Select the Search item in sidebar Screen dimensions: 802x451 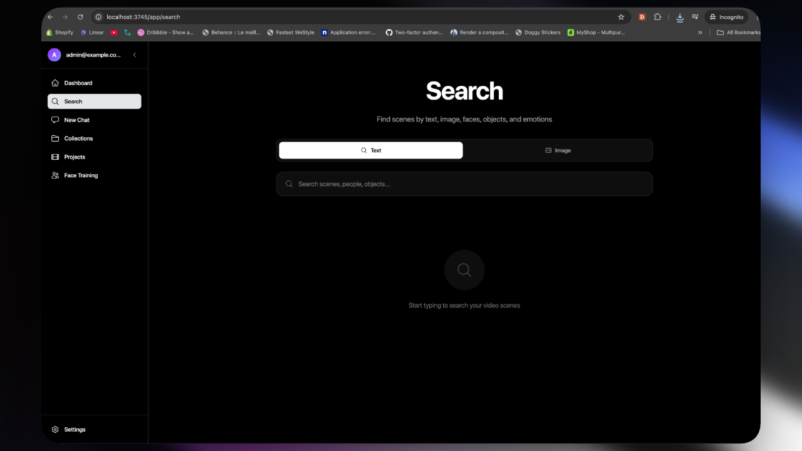[94, 101]
